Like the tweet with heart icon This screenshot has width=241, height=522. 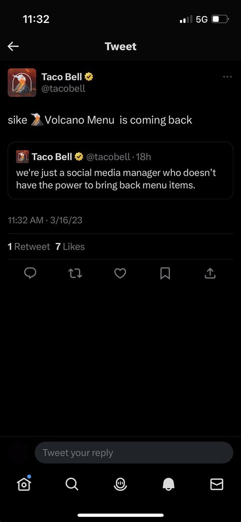[120, 273]
